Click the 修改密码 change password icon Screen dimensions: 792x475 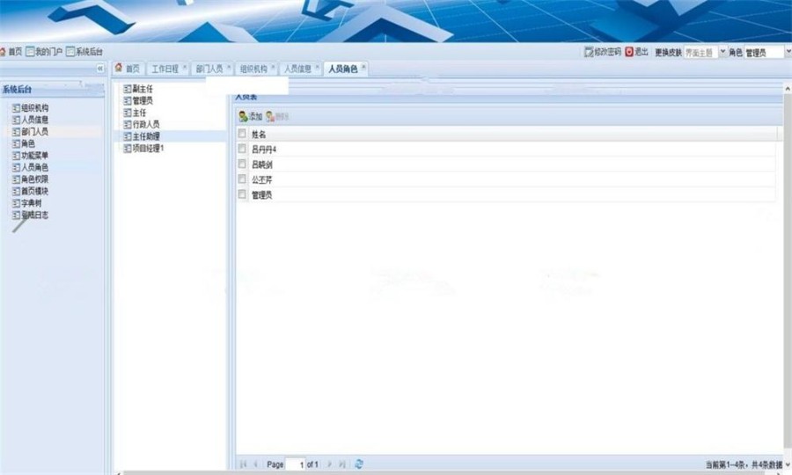click(x=589, y=53)
